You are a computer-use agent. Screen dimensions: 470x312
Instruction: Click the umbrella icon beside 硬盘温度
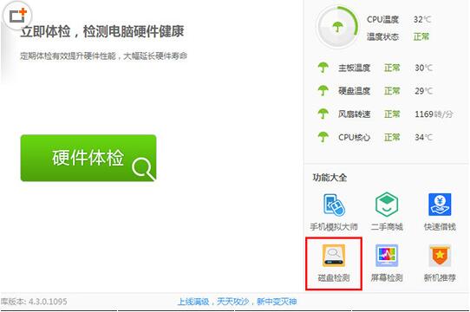(x=323, y=91)
